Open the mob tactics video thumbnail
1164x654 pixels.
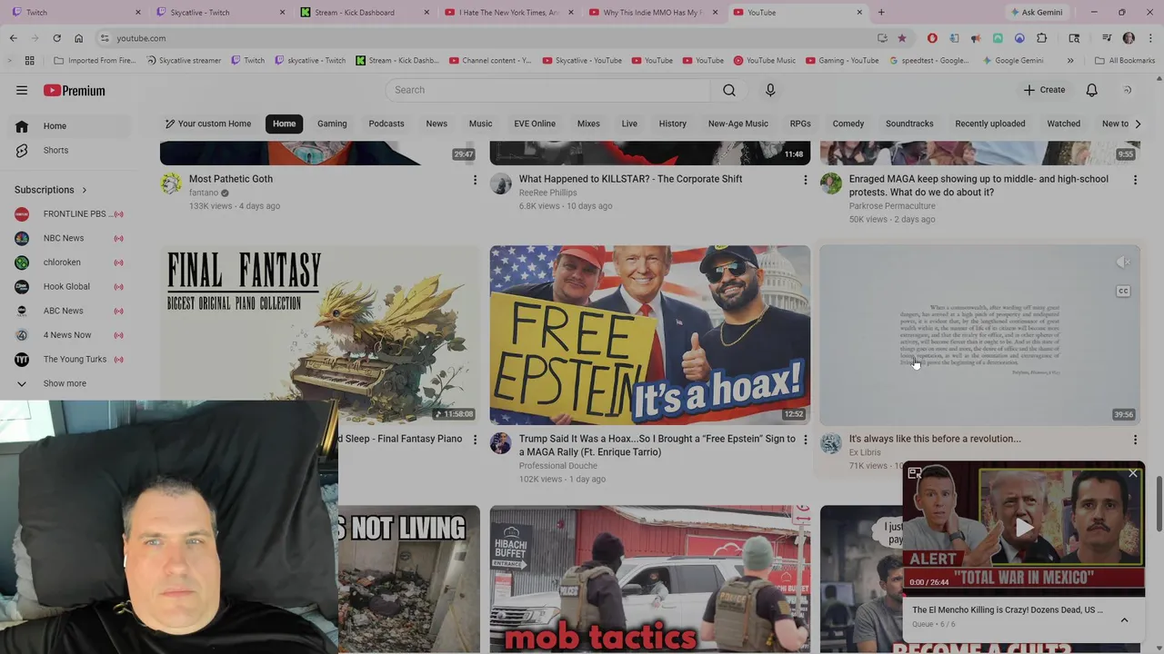coord(650,580)
